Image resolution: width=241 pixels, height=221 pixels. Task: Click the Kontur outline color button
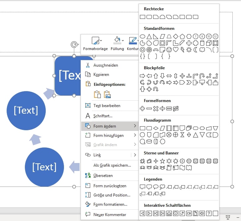[x=133, y=44]
